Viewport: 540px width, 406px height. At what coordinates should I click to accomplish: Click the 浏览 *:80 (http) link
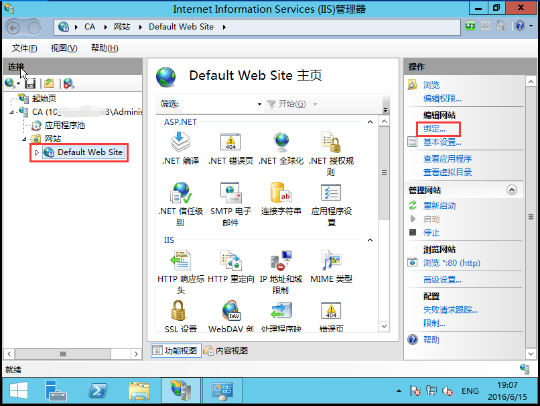tap(451, 263)
